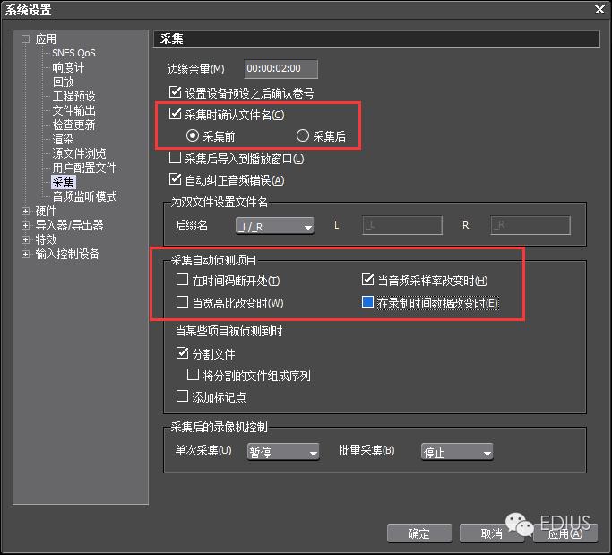612x555 pixels.
Task: Toggle 设置设备预设之后确认卷号 checkbox
Action: (176, 92)
